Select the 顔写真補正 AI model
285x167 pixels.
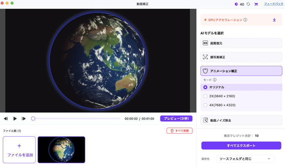pos(241,57)
